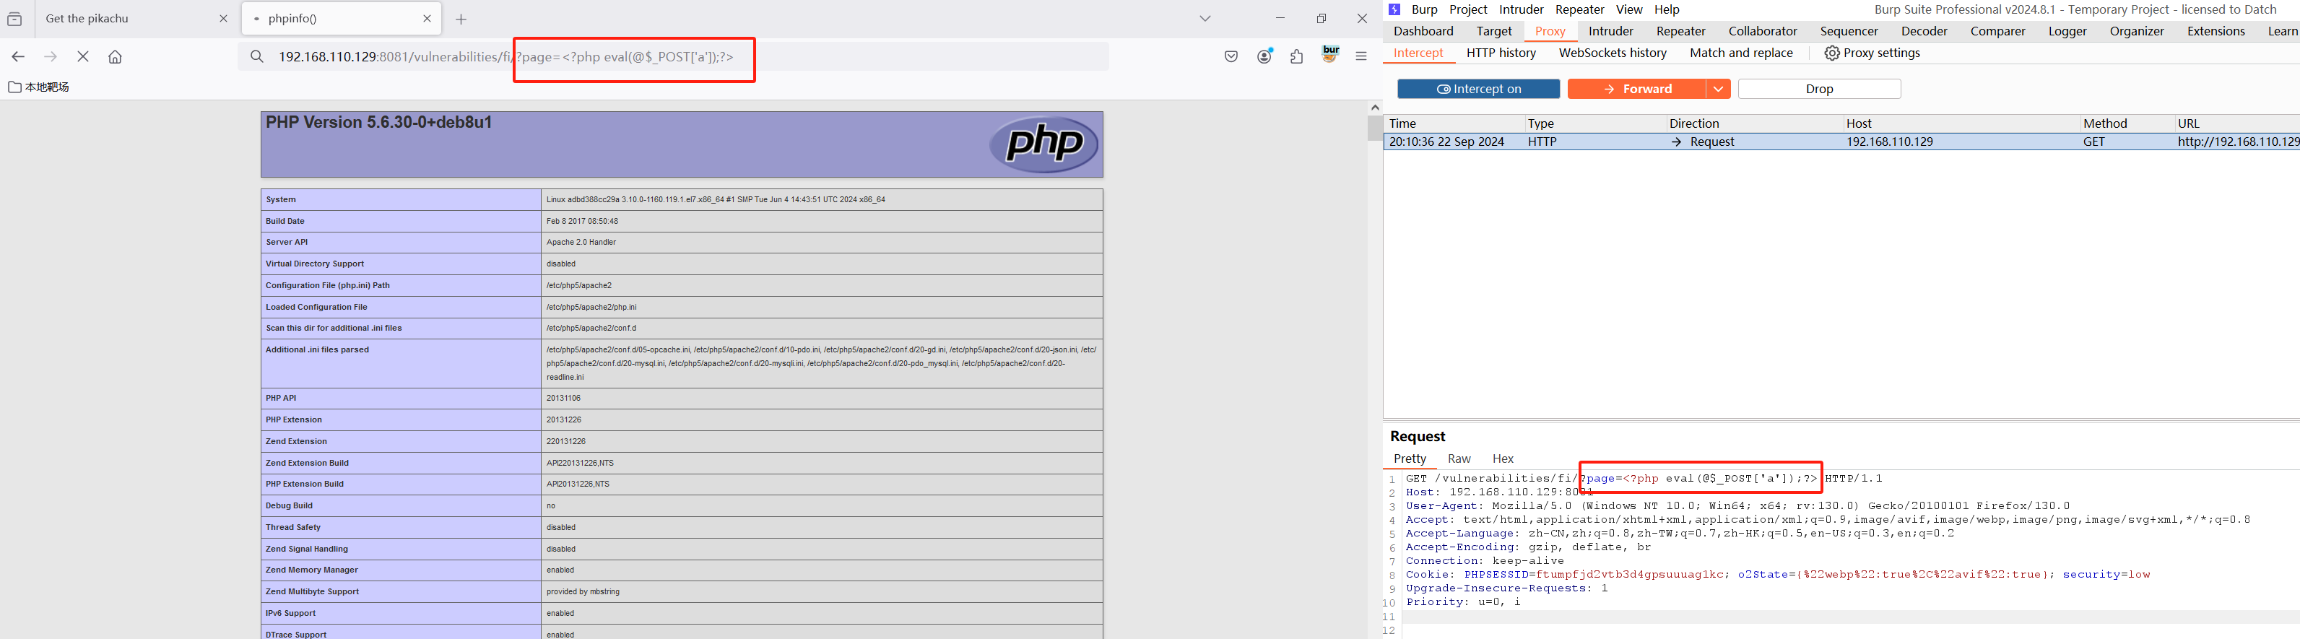Switch to the Sequencer tab
Screen dimensions: 2300x639
(1849, 31)
